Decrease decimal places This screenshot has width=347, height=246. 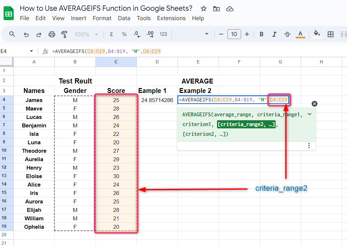click(x=137, y=34)
